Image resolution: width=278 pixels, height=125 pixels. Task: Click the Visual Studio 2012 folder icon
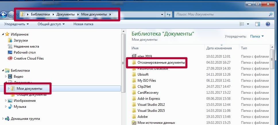click(x=134, y=104)
